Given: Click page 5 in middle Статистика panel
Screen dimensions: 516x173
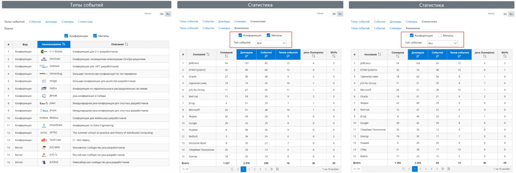Looking at the screenshot, I should (266, 169).
